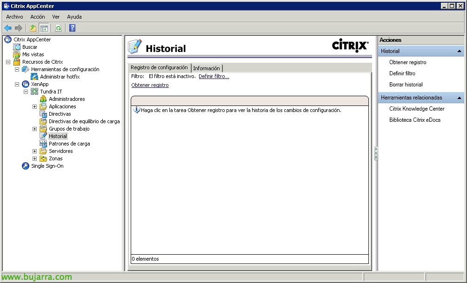The width and height of the screenshot is (467, 283).
Task: Click the Herramientas de configuración icon
Action: pos(26,69)
